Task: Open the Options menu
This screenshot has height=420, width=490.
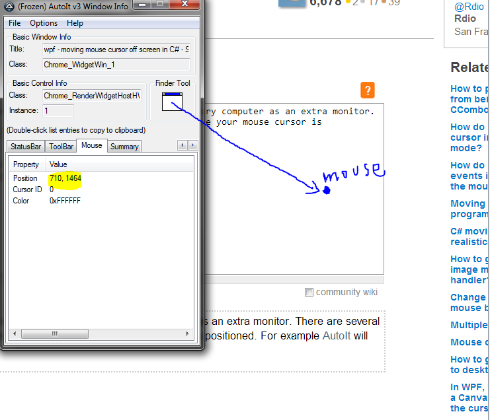Action: click(x=44, y=23)
